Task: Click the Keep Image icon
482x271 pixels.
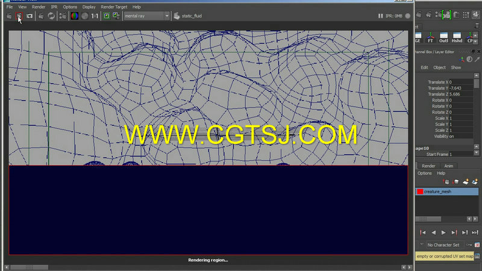Action: point(107,16)
